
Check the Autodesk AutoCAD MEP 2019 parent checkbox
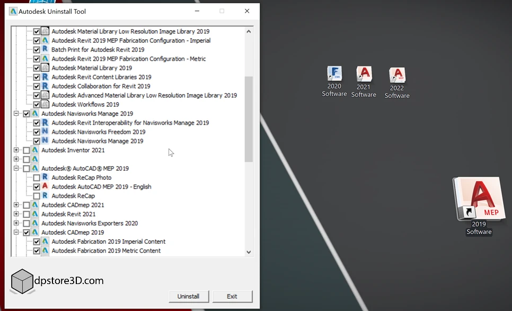point(27,169)
